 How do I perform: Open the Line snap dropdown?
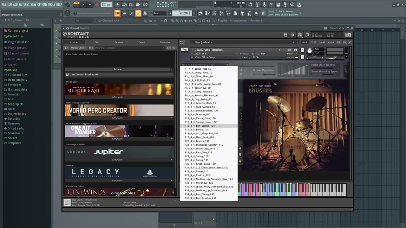(160, 13)
